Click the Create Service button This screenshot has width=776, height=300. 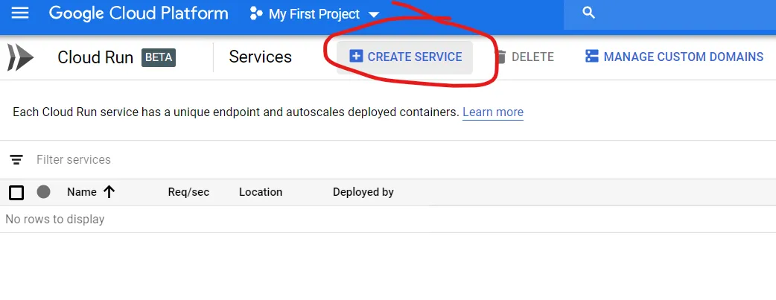tap(405, 57)
